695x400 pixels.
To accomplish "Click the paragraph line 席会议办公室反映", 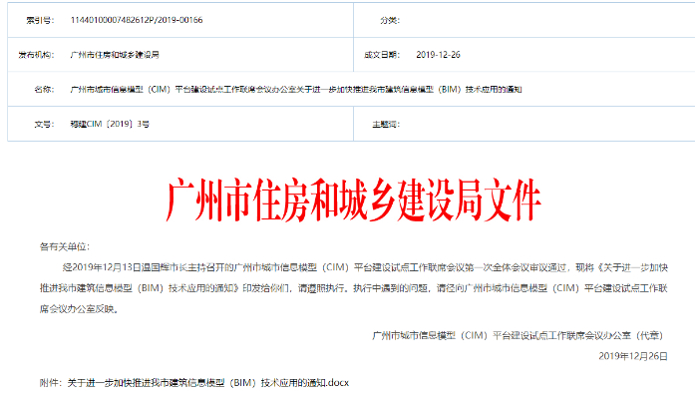I will coord(79,309).
